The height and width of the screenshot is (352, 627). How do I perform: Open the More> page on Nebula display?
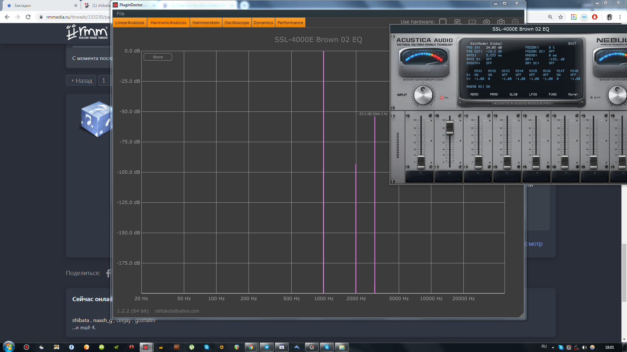click(573, 95)
